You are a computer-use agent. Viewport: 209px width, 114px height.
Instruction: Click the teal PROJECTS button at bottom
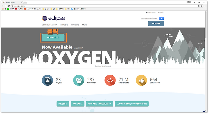point(63,104)
